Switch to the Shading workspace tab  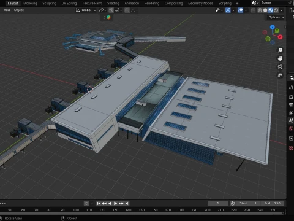(x=113, y=3)
